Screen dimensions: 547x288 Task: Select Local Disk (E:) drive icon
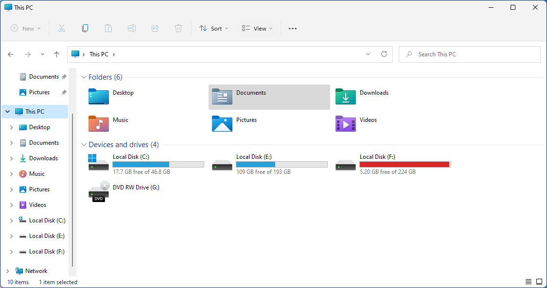tap(222, 165)
